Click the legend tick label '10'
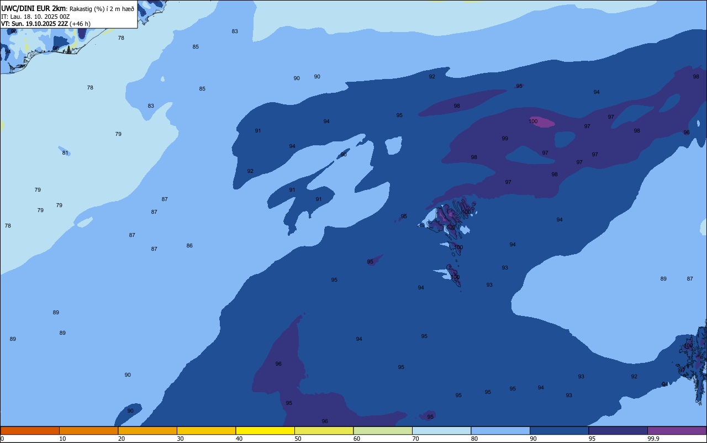Viewport: 707px width, 443px height. click(62, 439)
